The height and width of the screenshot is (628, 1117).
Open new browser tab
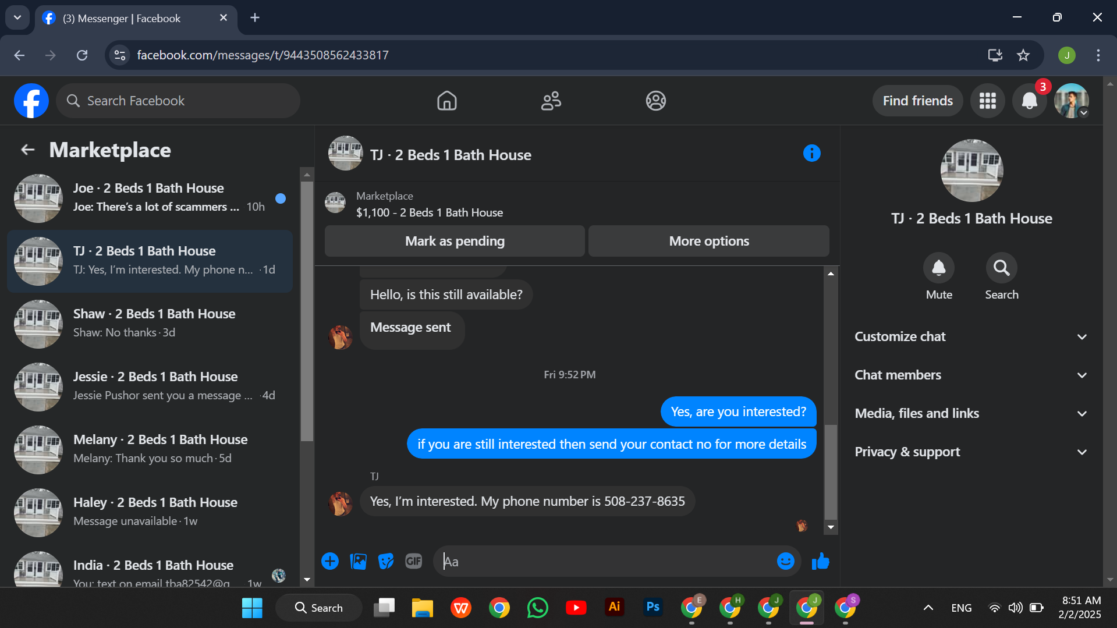click(255, 17)
